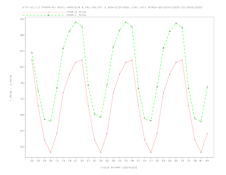
Task: Click the PARM=O_MEAN legend label
Action: 76,12
